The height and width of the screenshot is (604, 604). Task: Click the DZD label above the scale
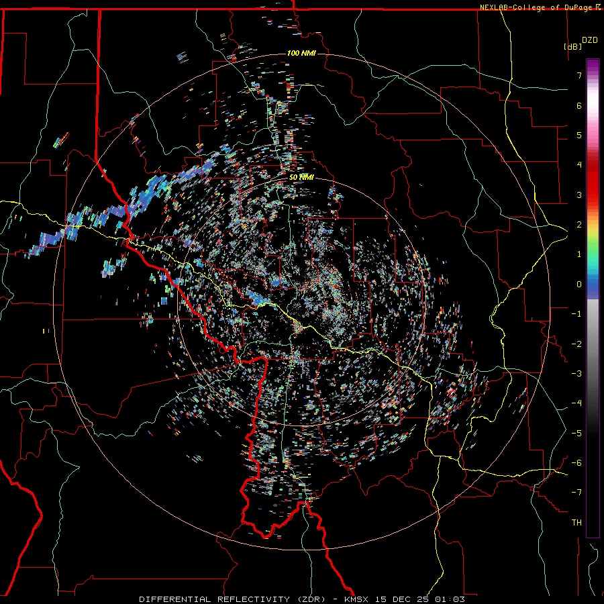[590, 40]
